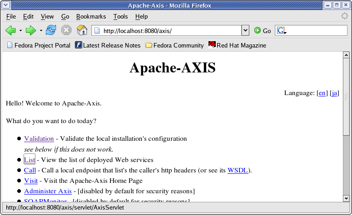352x215 pixels.
Task: Click the scrollbar up arrow
Action: [x=346, y=55]
